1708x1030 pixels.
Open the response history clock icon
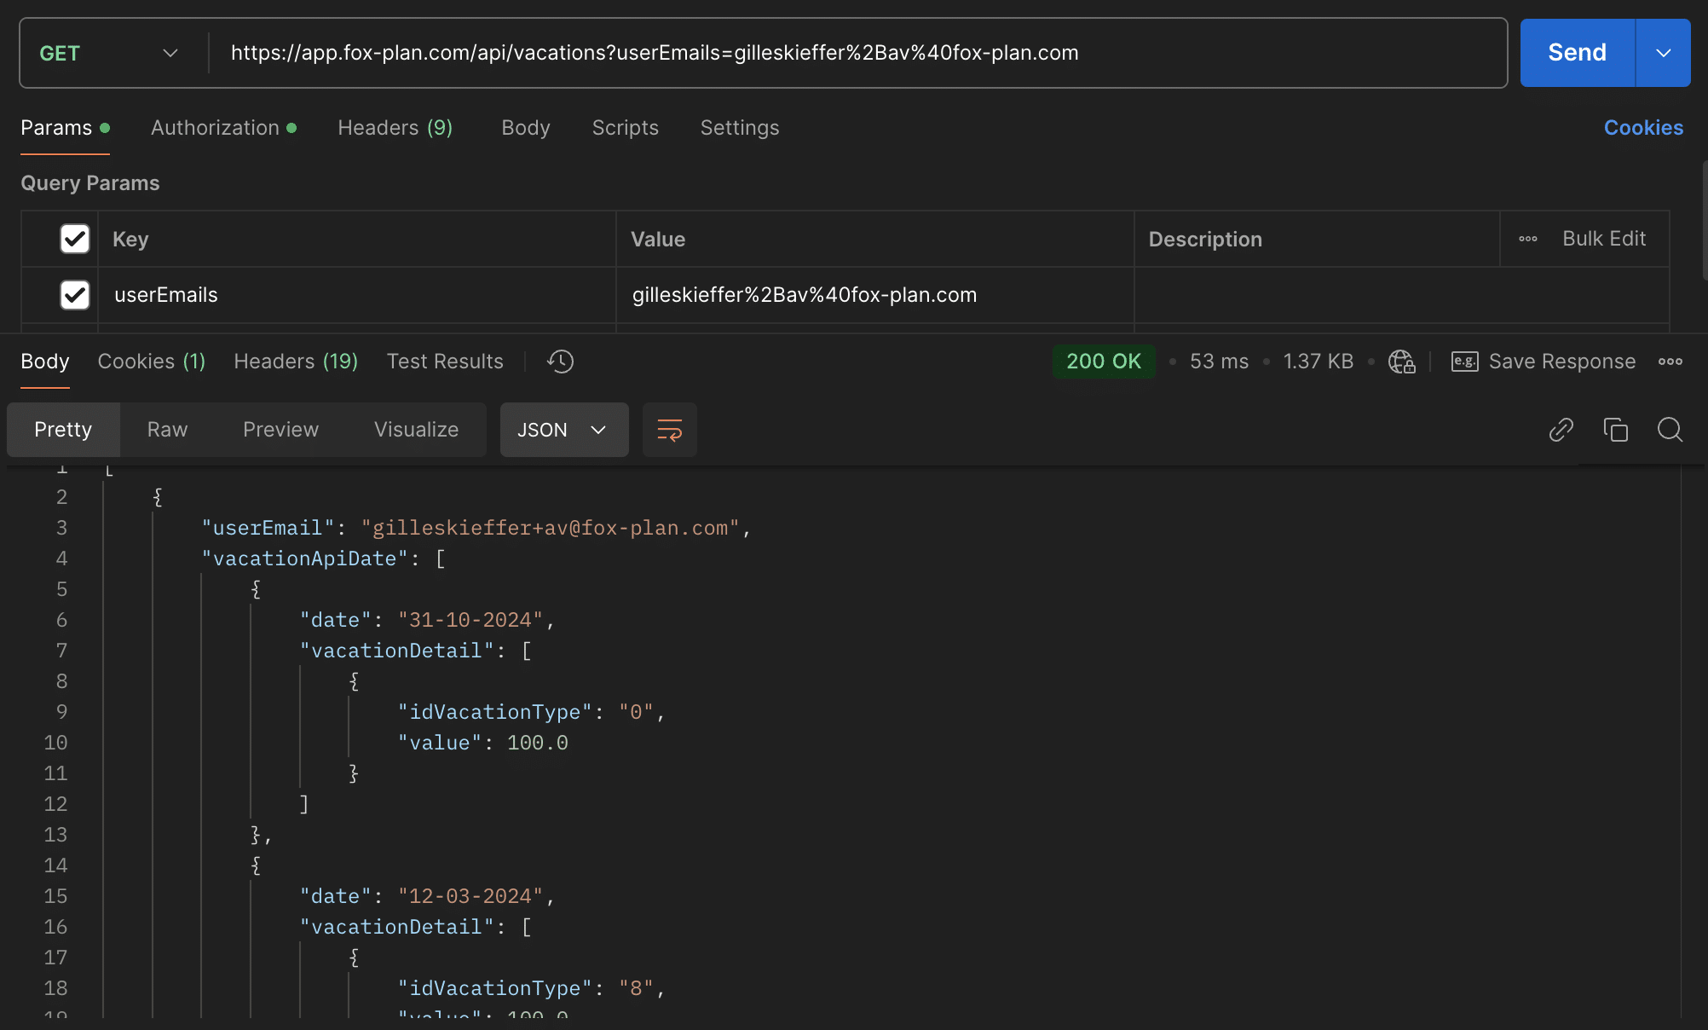point(560,362)
